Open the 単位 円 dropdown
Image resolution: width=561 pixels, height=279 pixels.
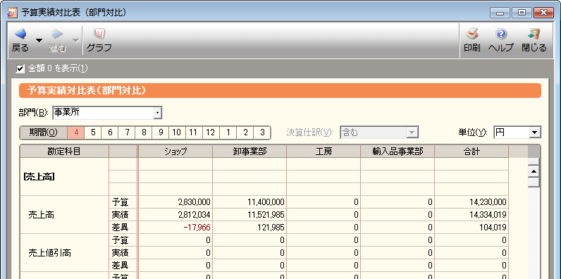(535, 132)
